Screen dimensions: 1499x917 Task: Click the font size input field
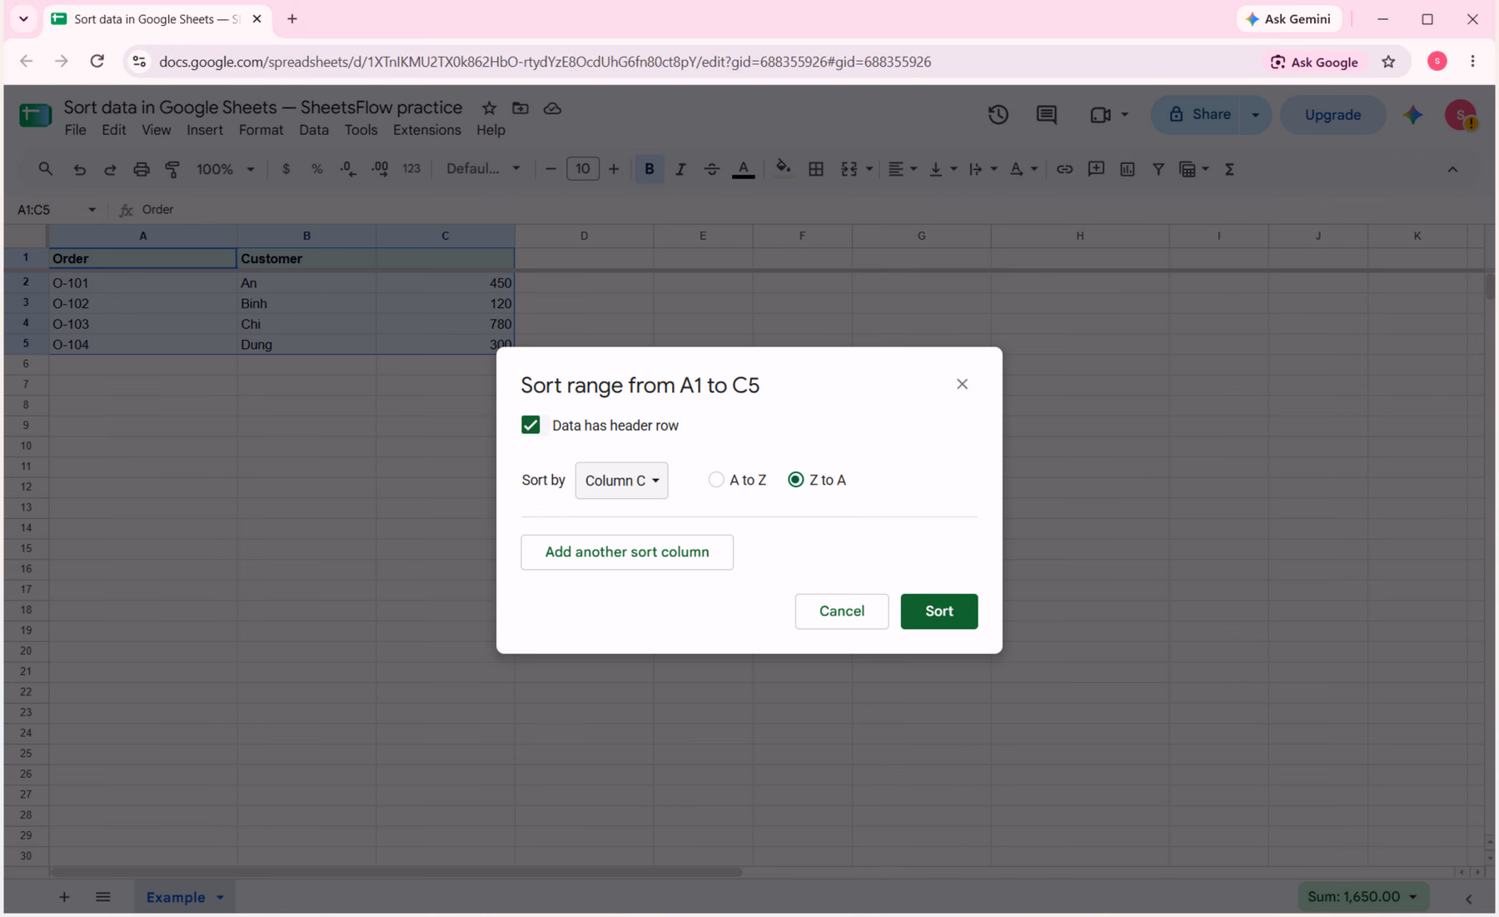tap(582, 169)
